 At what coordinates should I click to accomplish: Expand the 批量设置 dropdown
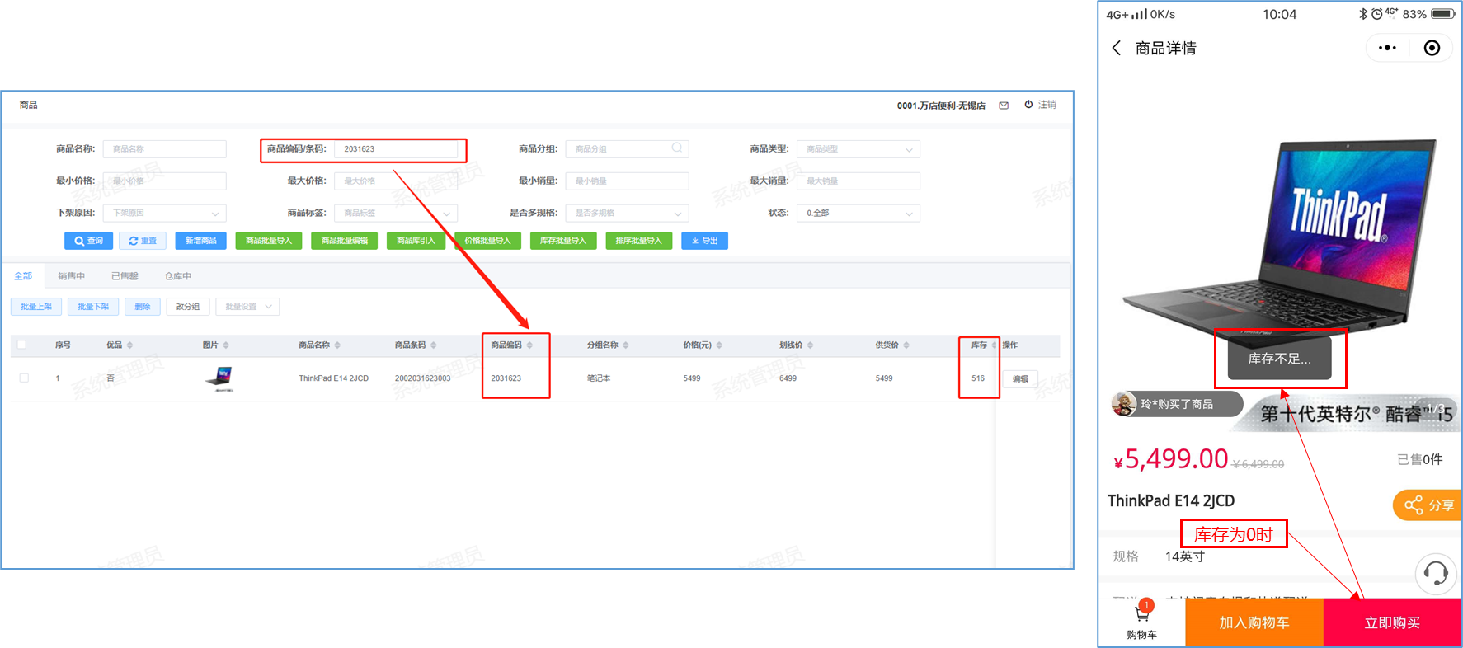247,307
